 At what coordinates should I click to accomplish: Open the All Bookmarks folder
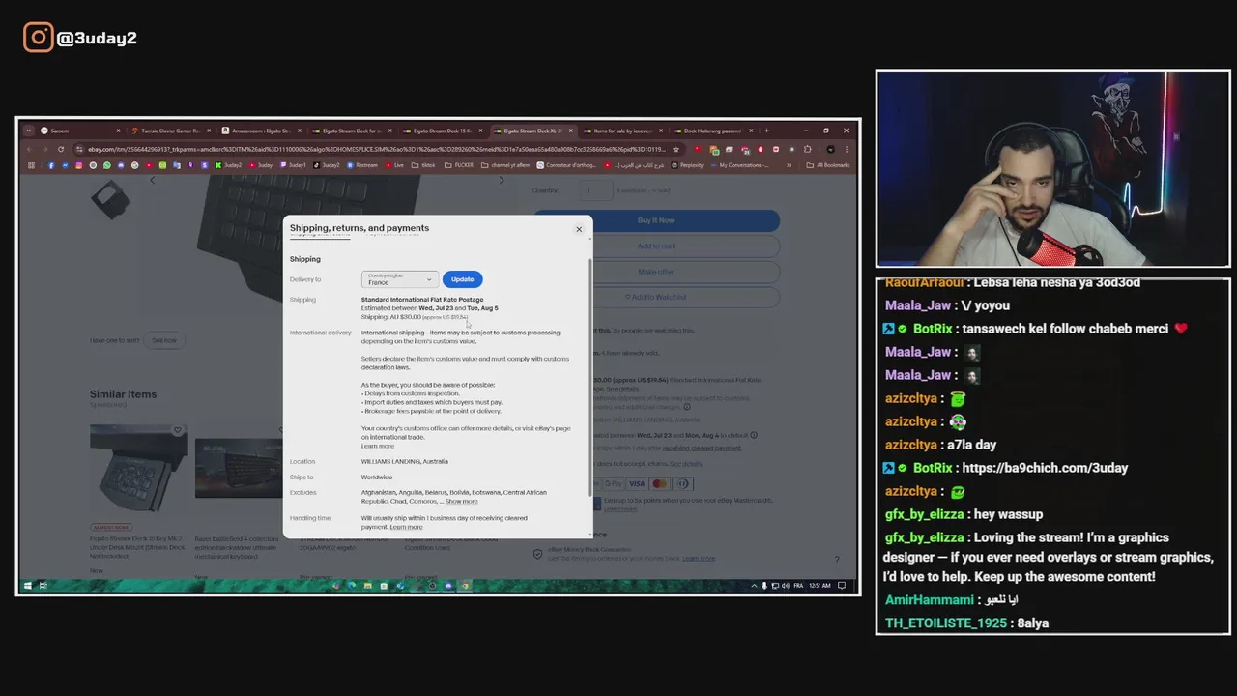pyautogui.click(x=828, y=165)
